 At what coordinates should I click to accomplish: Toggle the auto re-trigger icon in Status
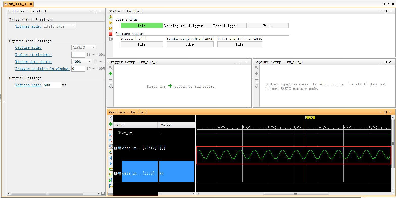111,17
